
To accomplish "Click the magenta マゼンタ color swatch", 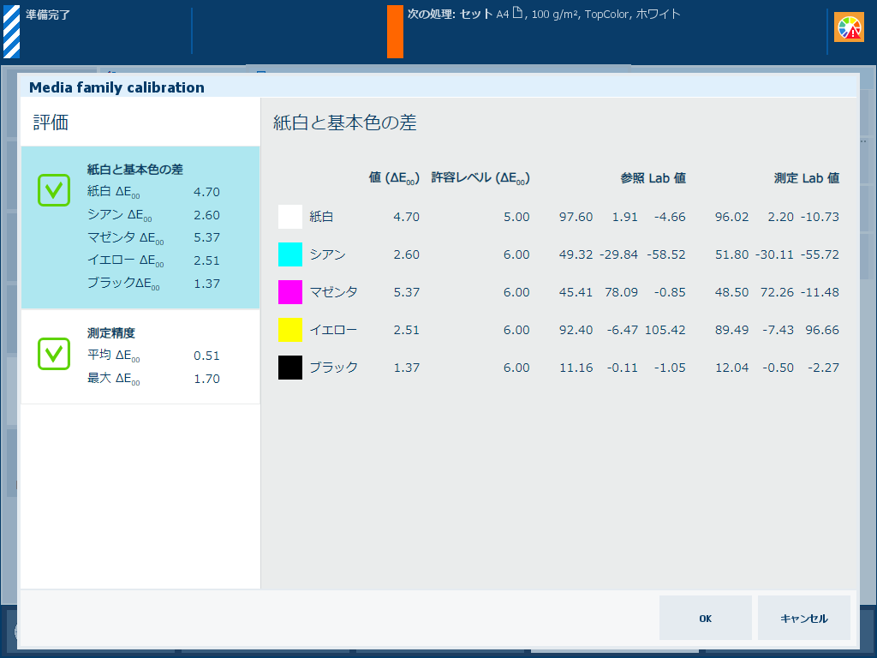I will coord(290,292).
